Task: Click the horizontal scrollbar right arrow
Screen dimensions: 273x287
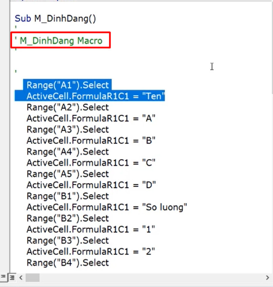Action: tap(268, 278)
